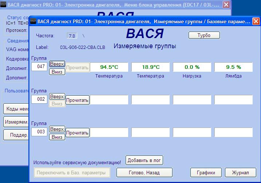Screen dimensions: 261x183
Task: Click the first empty field of group 002
Action: point(109,100)
